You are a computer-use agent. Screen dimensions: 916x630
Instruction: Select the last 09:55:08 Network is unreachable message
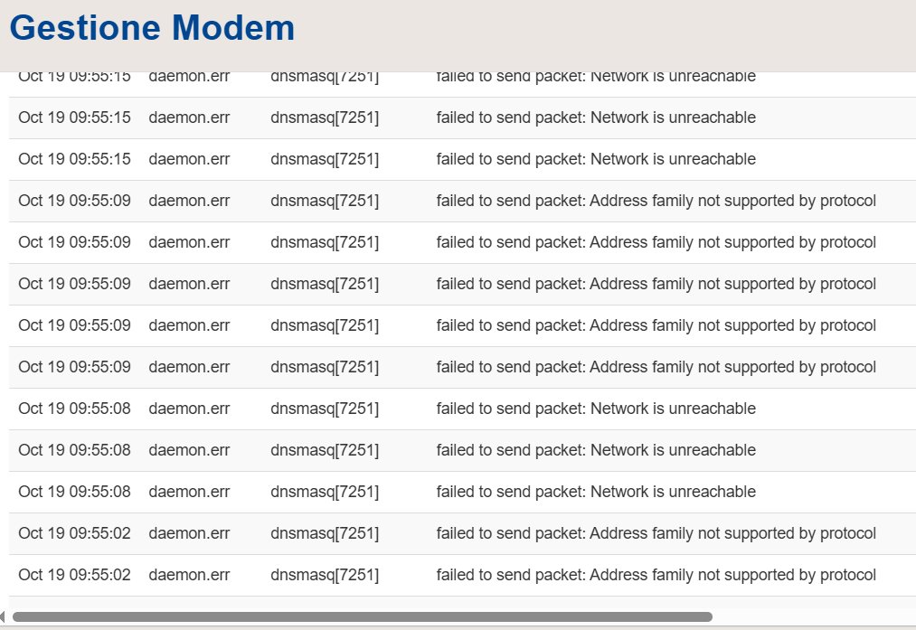(596, 492)
